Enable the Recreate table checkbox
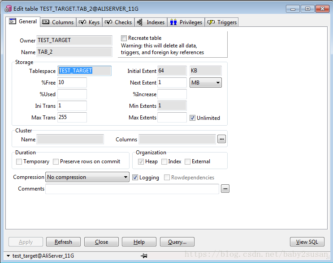The height and width of the screenshot is (263, 333). (124, 38)
